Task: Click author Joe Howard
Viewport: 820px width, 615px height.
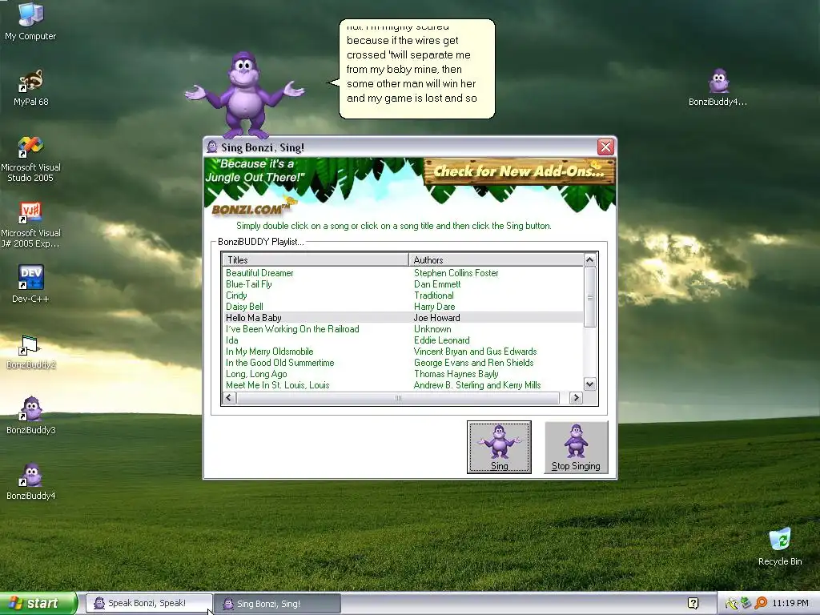Action: 436,317
